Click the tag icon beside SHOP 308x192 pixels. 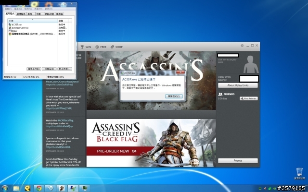click(x=112, y=47)
